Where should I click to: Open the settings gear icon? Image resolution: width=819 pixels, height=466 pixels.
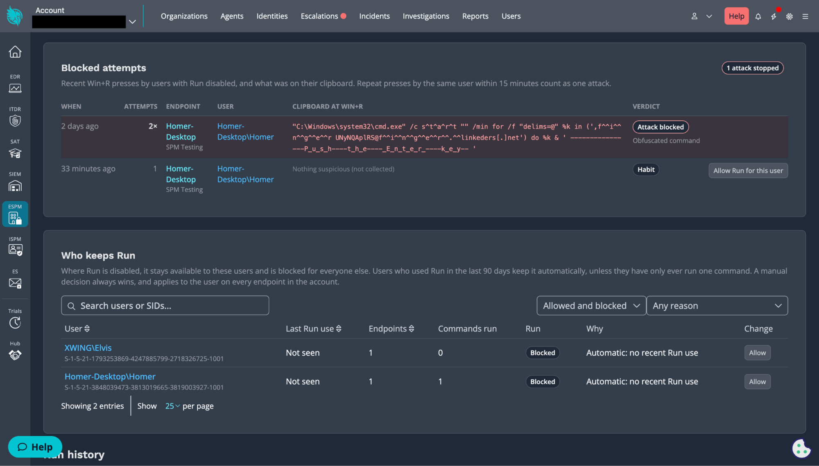790,16
